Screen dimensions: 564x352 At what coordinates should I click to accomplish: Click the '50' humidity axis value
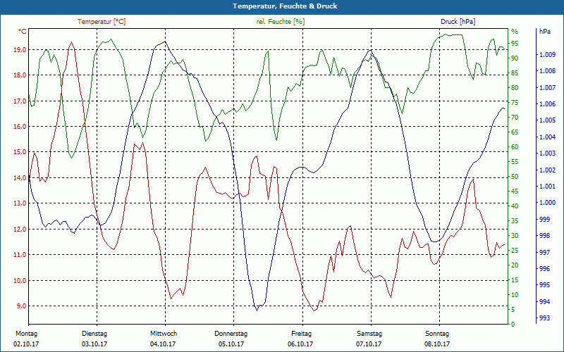tap(515, 177)
